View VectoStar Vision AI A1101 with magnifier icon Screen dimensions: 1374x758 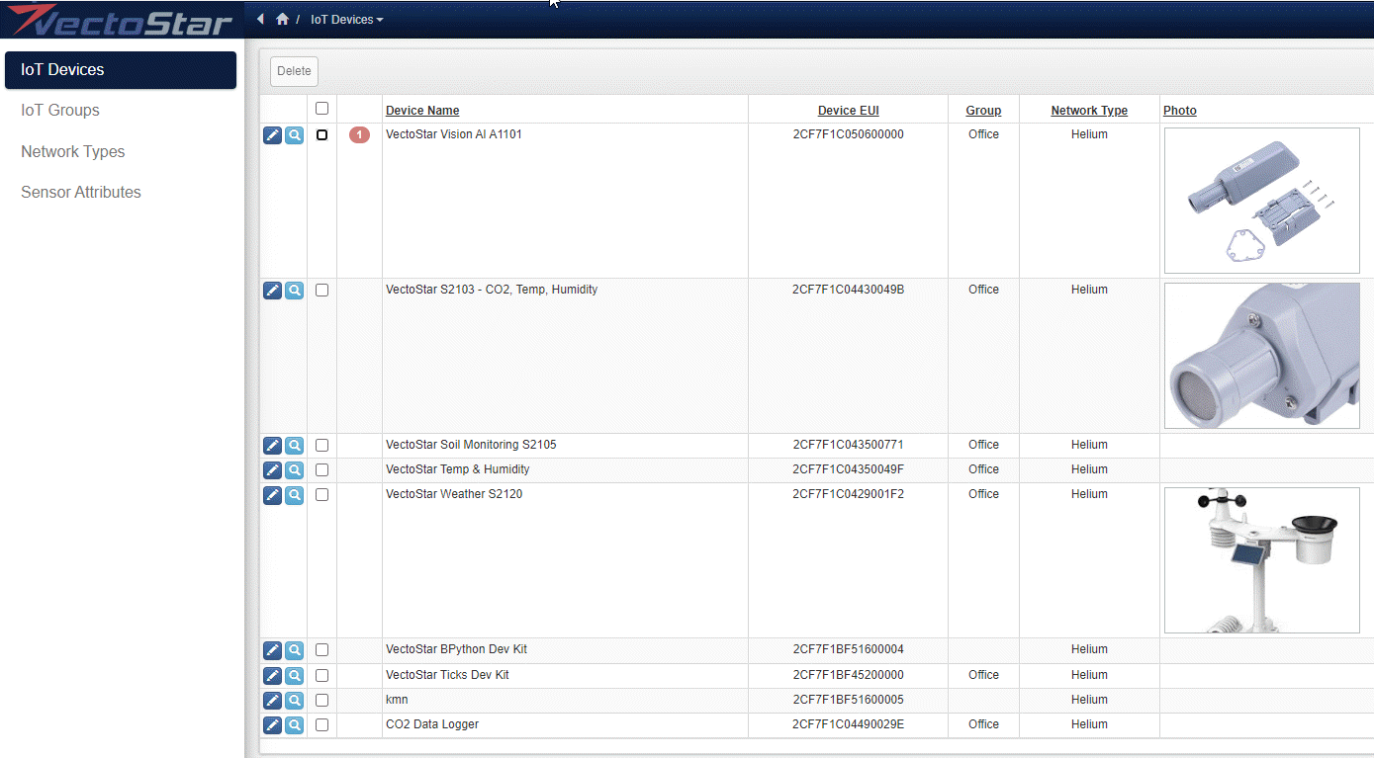tap(294, 135)
